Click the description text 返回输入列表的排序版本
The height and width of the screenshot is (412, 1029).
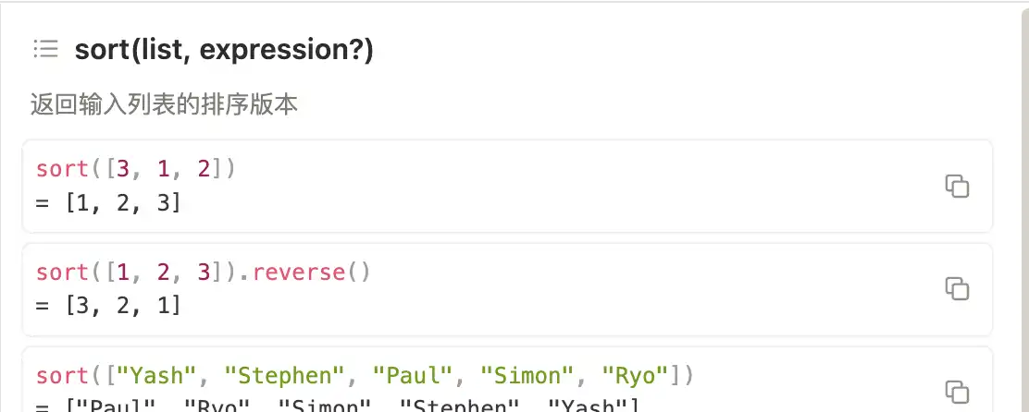pyautogui.click(x=164, y=104)
